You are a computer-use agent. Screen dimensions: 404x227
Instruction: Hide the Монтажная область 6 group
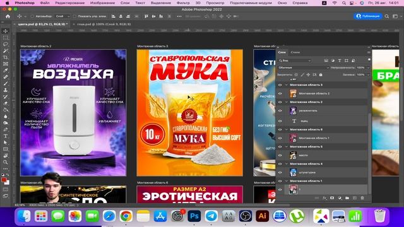tap(280, 129)
